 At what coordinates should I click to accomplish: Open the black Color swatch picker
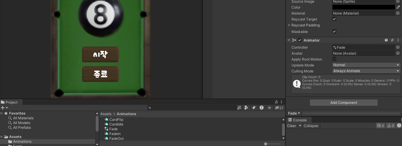(x=363, y=7)
